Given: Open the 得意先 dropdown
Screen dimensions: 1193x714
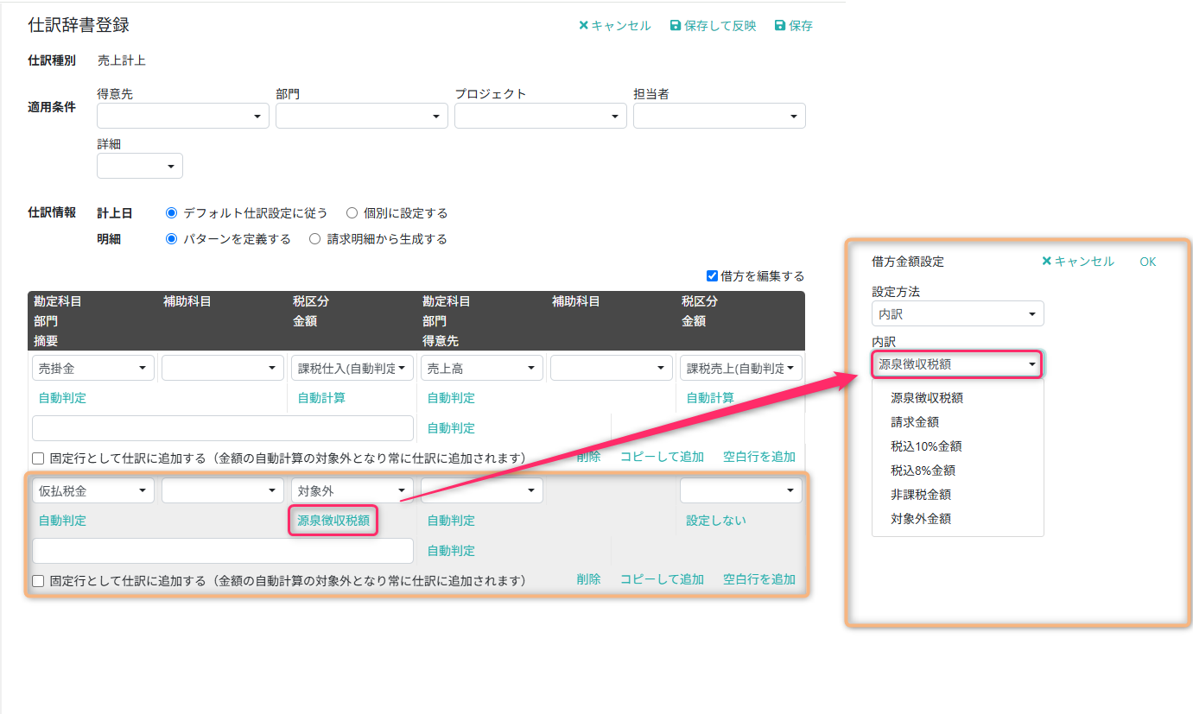Looking at the screenshot, I should click(182, 116).
